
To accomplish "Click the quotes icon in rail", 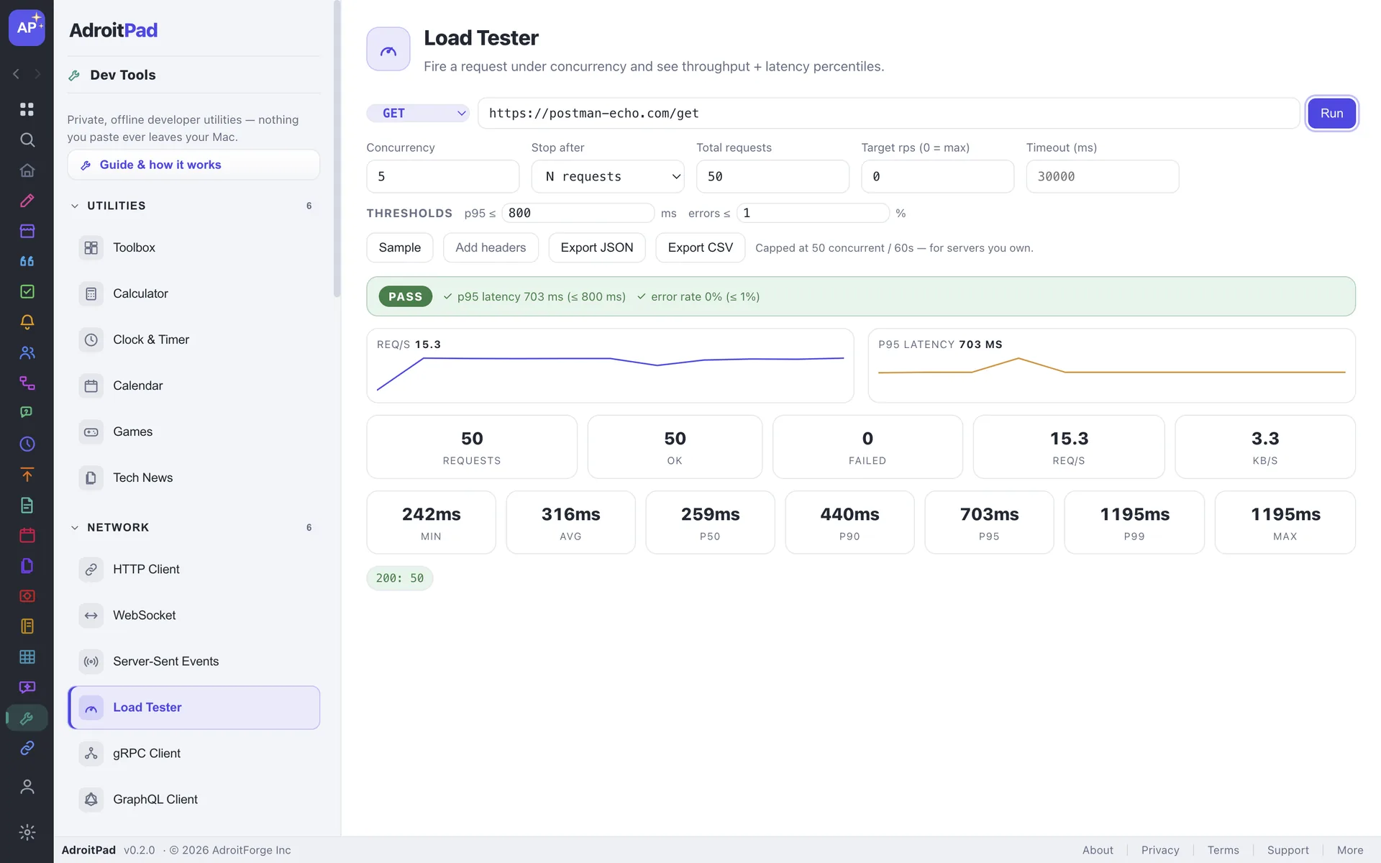I will 27,261.
